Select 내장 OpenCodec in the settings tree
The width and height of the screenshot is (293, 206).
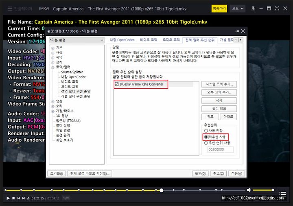pyautogui.click(x=73, y=77)
